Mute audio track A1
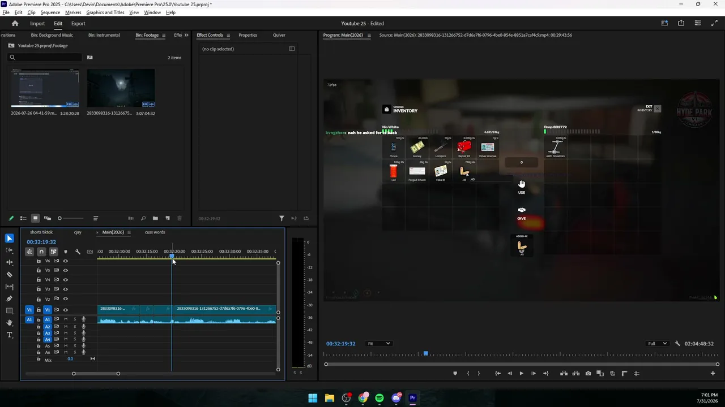 [66, 319]
